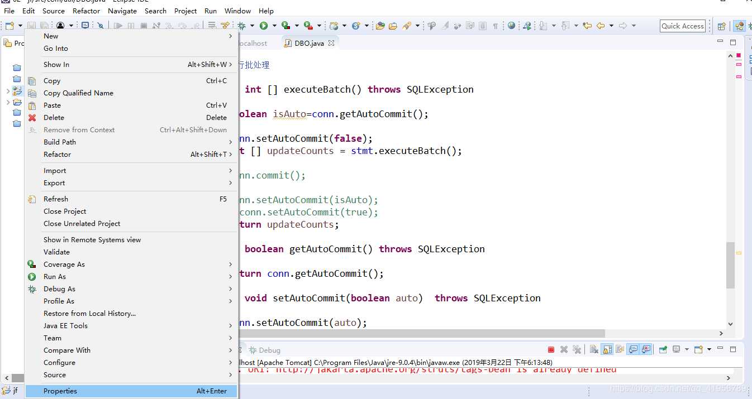Click the Display Selected Console monitor icon
The image size is (752, 399).
coord(677,350)
